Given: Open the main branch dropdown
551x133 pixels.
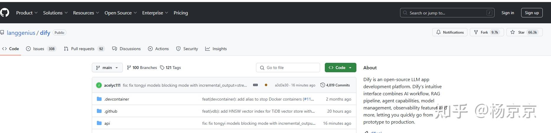Looking at the screenshot, I should point(107,68).
